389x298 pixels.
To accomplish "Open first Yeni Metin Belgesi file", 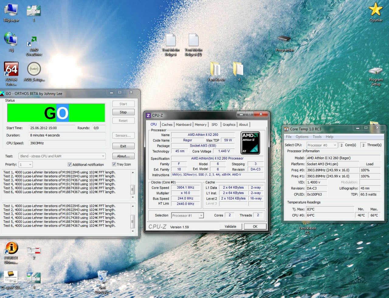I will point(170,45).
